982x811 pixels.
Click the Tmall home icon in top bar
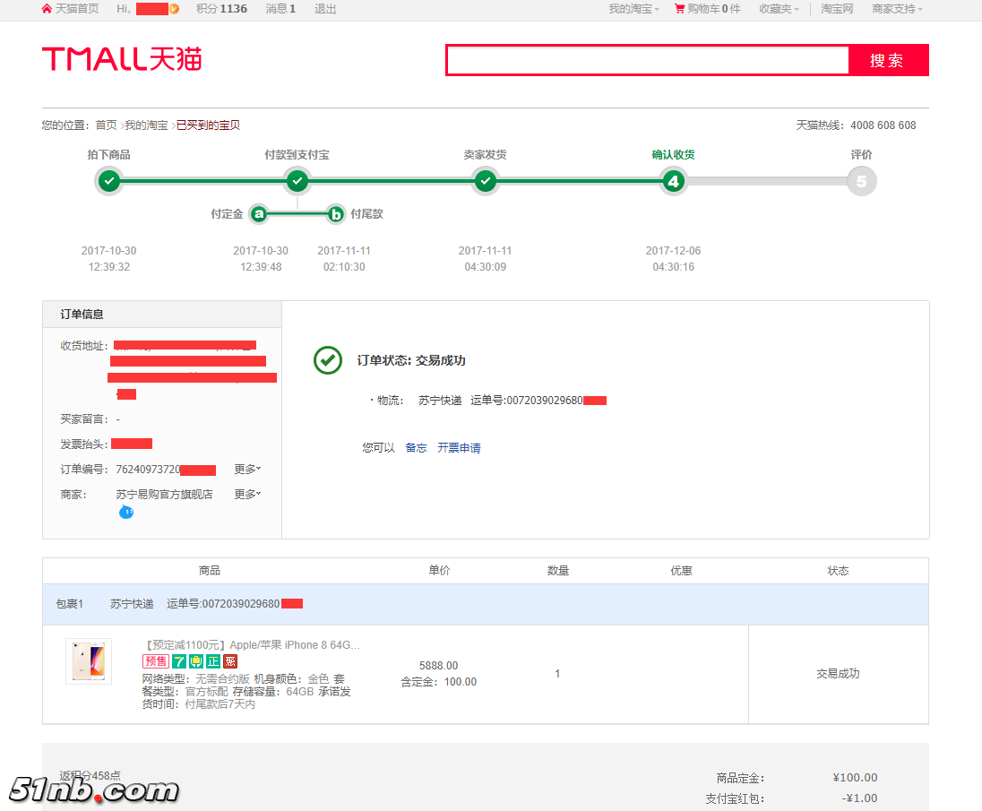coord(47,9)
